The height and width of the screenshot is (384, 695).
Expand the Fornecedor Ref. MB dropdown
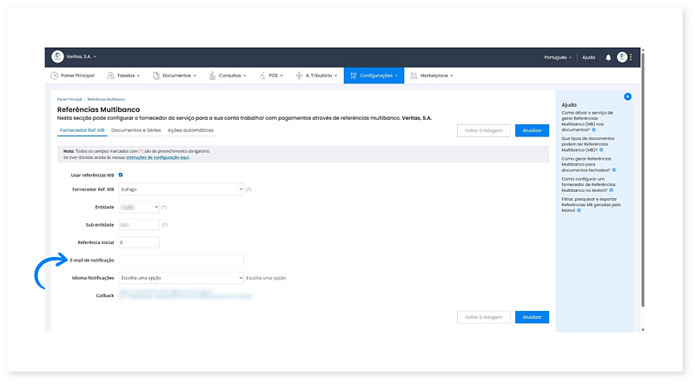tap(181, 189)
